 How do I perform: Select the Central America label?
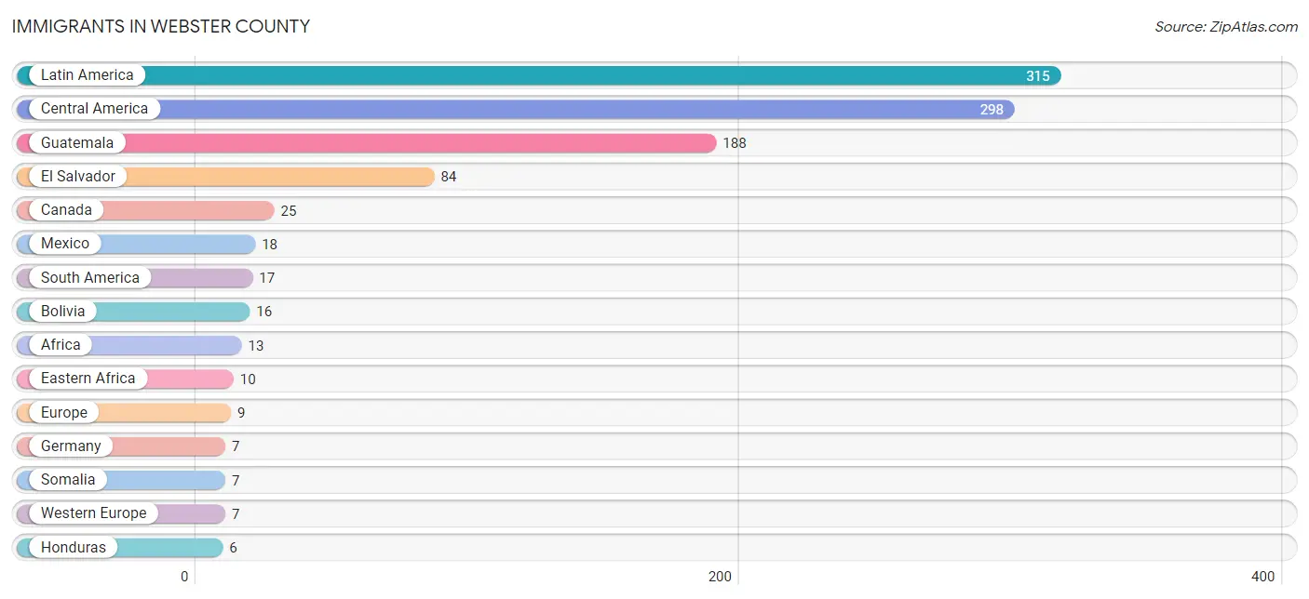(94, 109)
